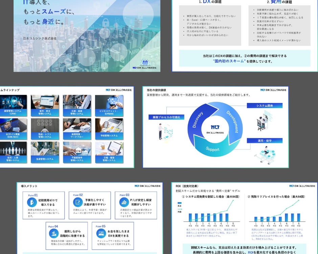The image size is (318, 254).
Task: Select the 不動産物件管理システム card
Action: coord(77,152)
